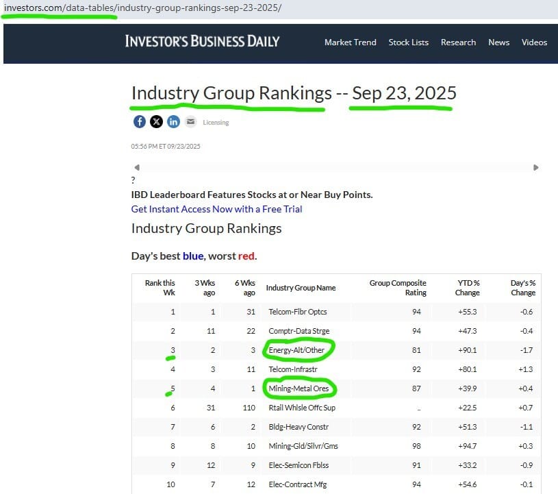
Task: Click the Investor's Business Daily logo
Action: (x=202, y=41)
